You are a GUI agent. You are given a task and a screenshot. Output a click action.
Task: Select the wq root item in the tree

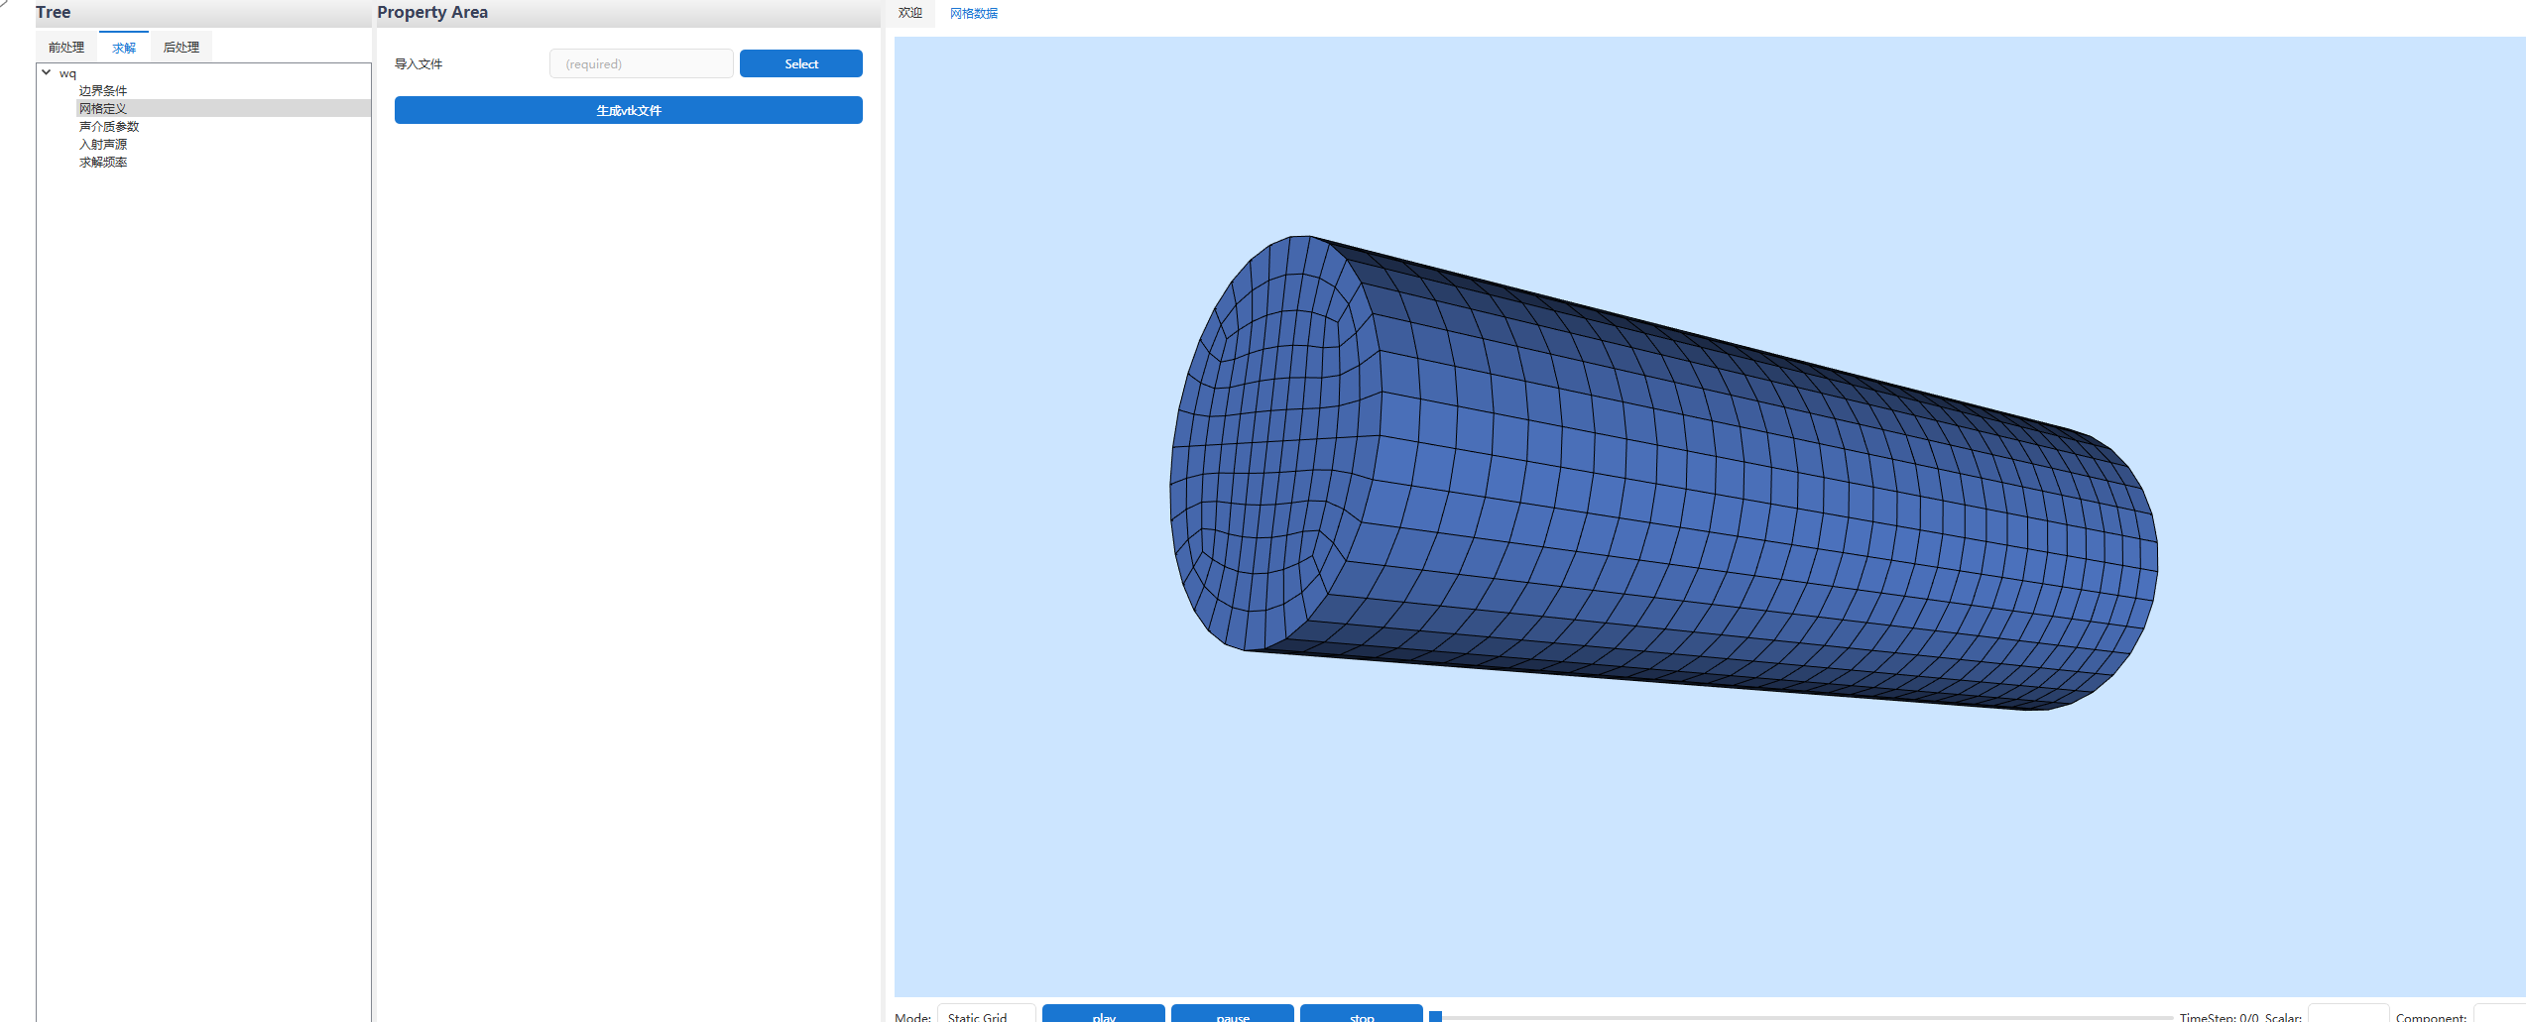(67, 73)
